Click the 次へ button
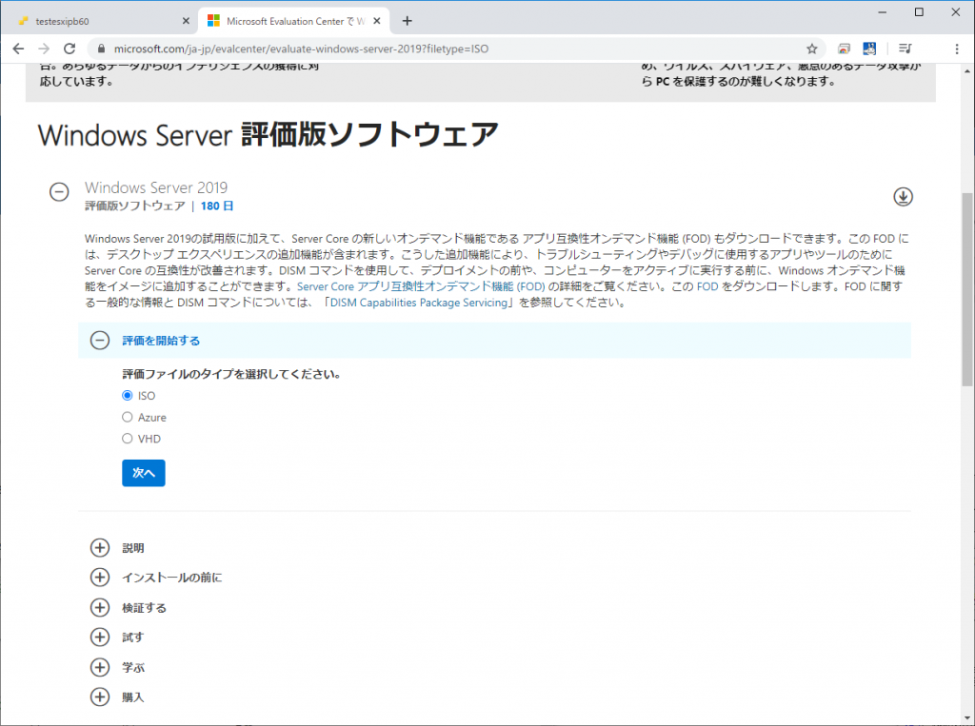975x726 pixels. coord(144,473)
